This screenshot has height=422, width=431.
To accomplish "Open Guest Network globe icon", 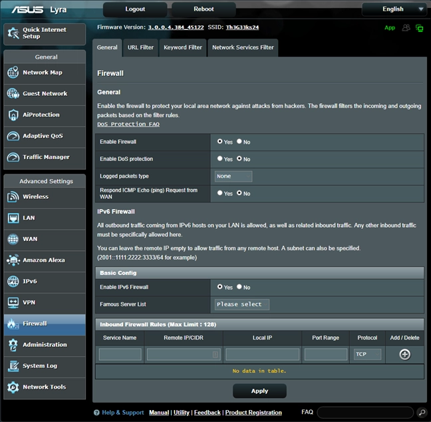I will 13,94.
